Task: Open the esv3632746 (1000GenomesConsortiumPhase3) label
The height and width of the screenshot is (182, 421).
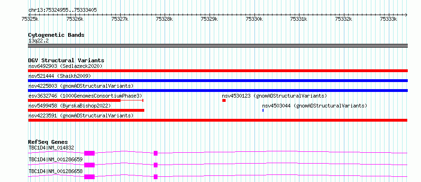Action: pos(85,96)
